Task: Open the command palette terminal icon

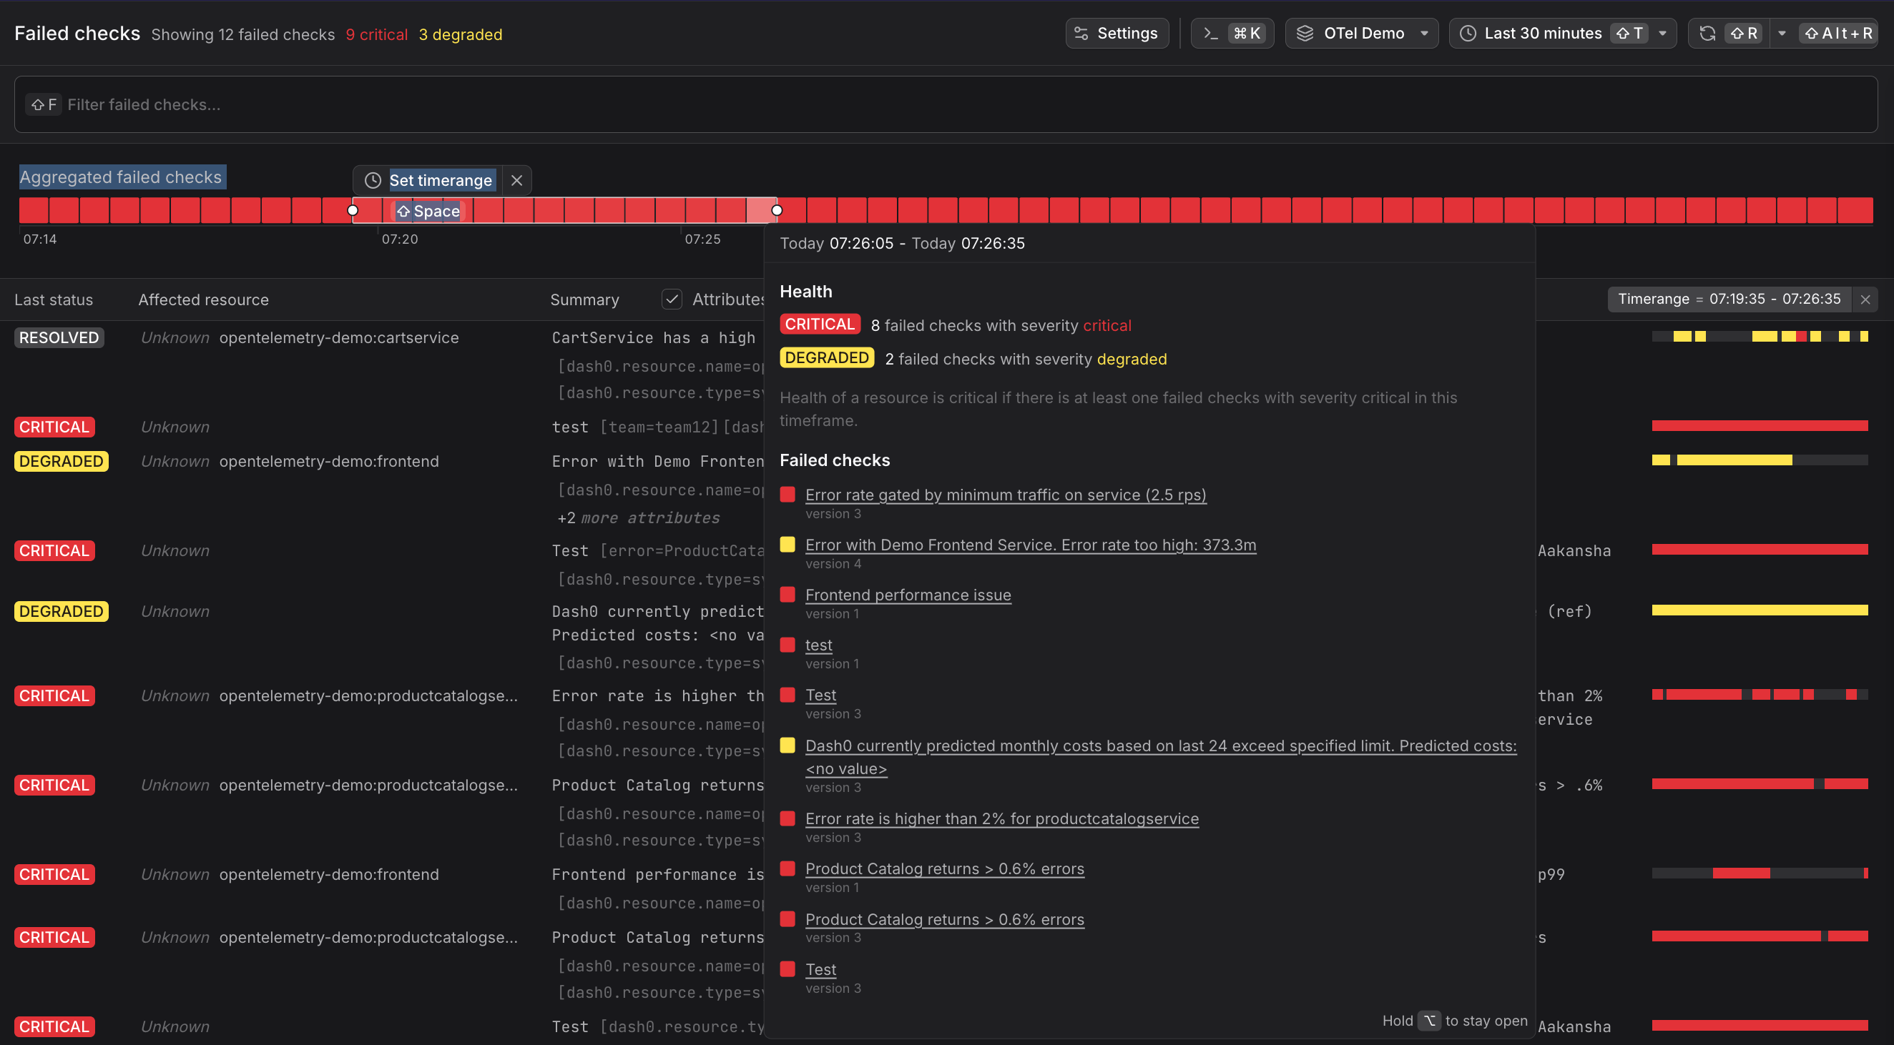Action: point(1210,33)
